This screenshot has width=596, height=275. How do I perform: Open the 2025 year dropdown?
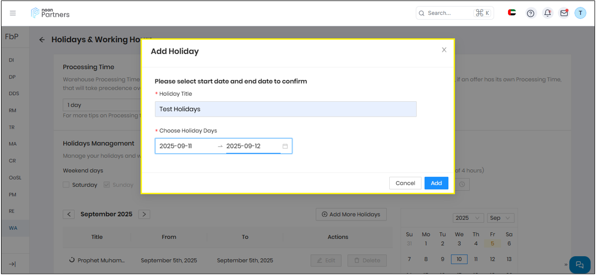(468, 218)
